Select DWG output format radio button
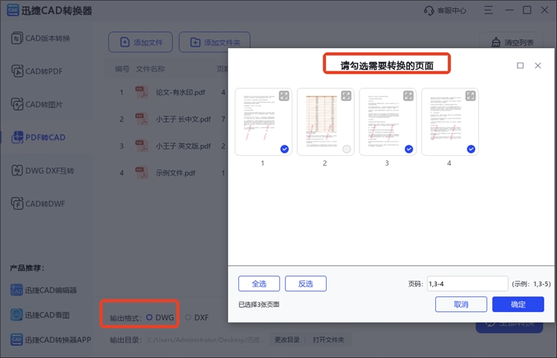Image resolution: width=557 pixels, height=358 pixels. pos(149,317)
